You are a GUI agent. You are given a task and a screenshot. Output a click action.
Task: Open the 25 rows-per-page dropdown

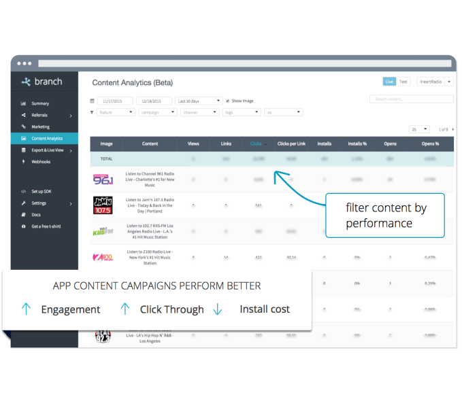pos(419,129)
